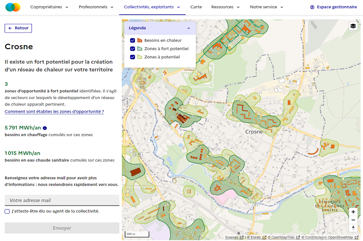Click the back arrow in Retour button

tap(10, 28)
